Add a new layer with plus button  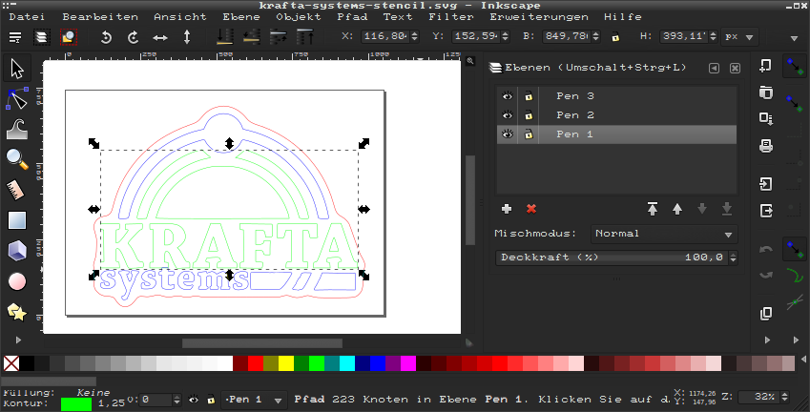[x=507, y=209]
